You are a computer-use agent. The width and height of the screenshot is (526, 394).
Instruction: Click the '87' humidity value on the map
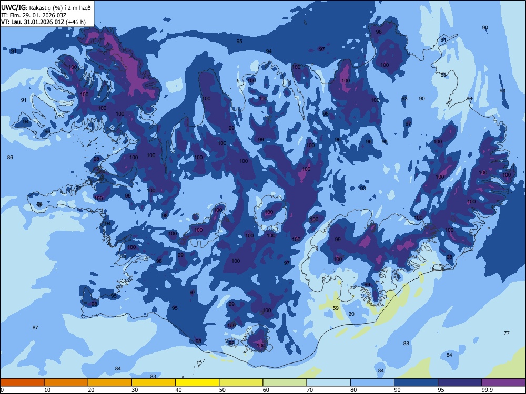coord(35,327)
